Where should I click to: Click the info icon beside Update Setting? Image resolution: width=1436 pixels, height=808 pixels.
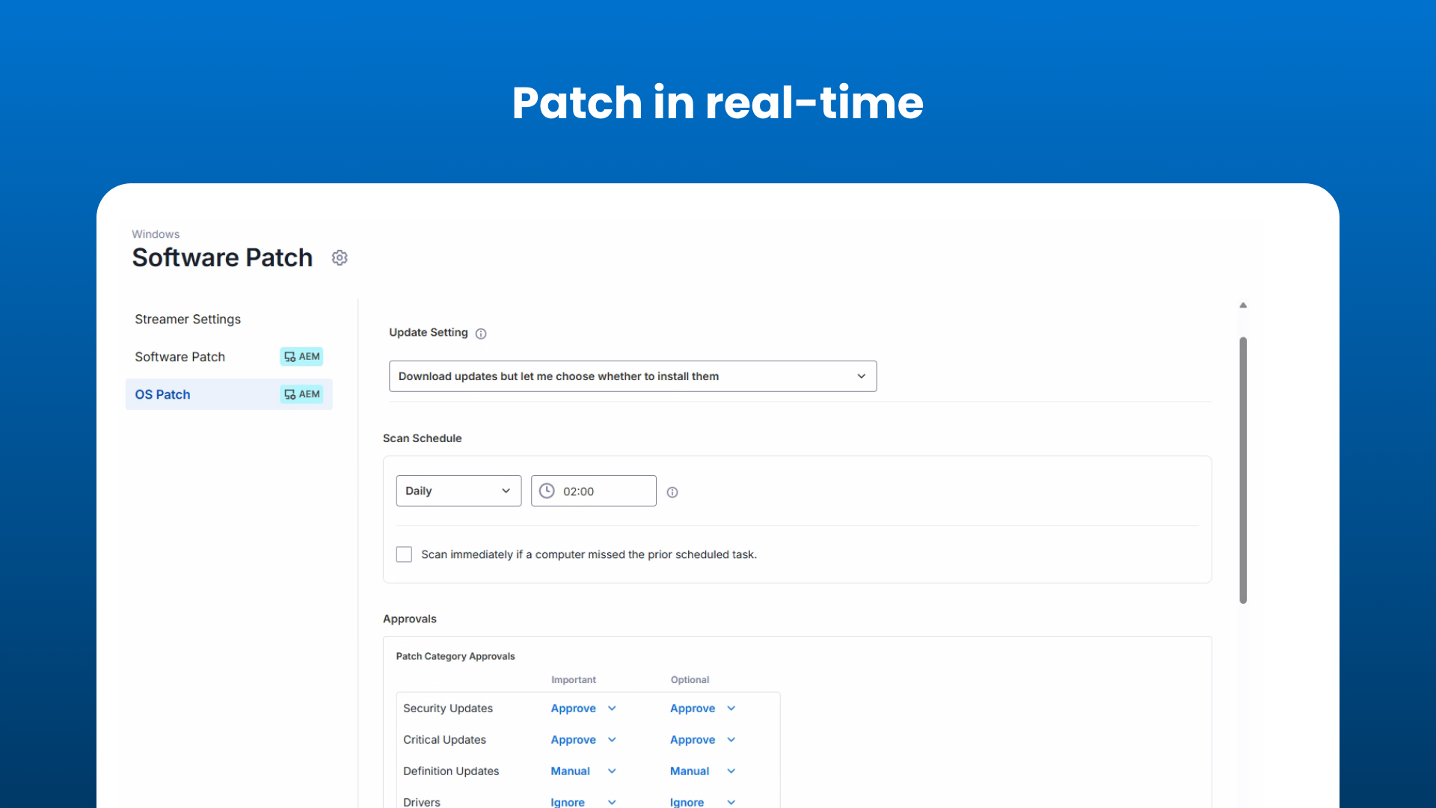481,333
